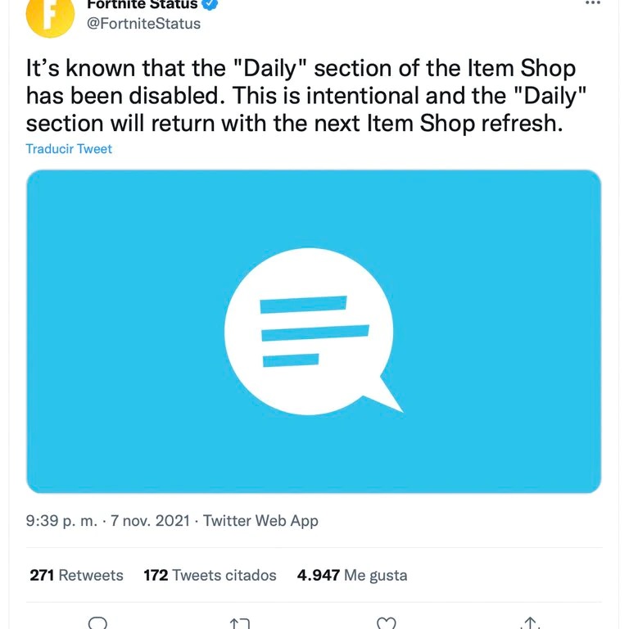Open the Fortnite Status display name

pos(142,4)
